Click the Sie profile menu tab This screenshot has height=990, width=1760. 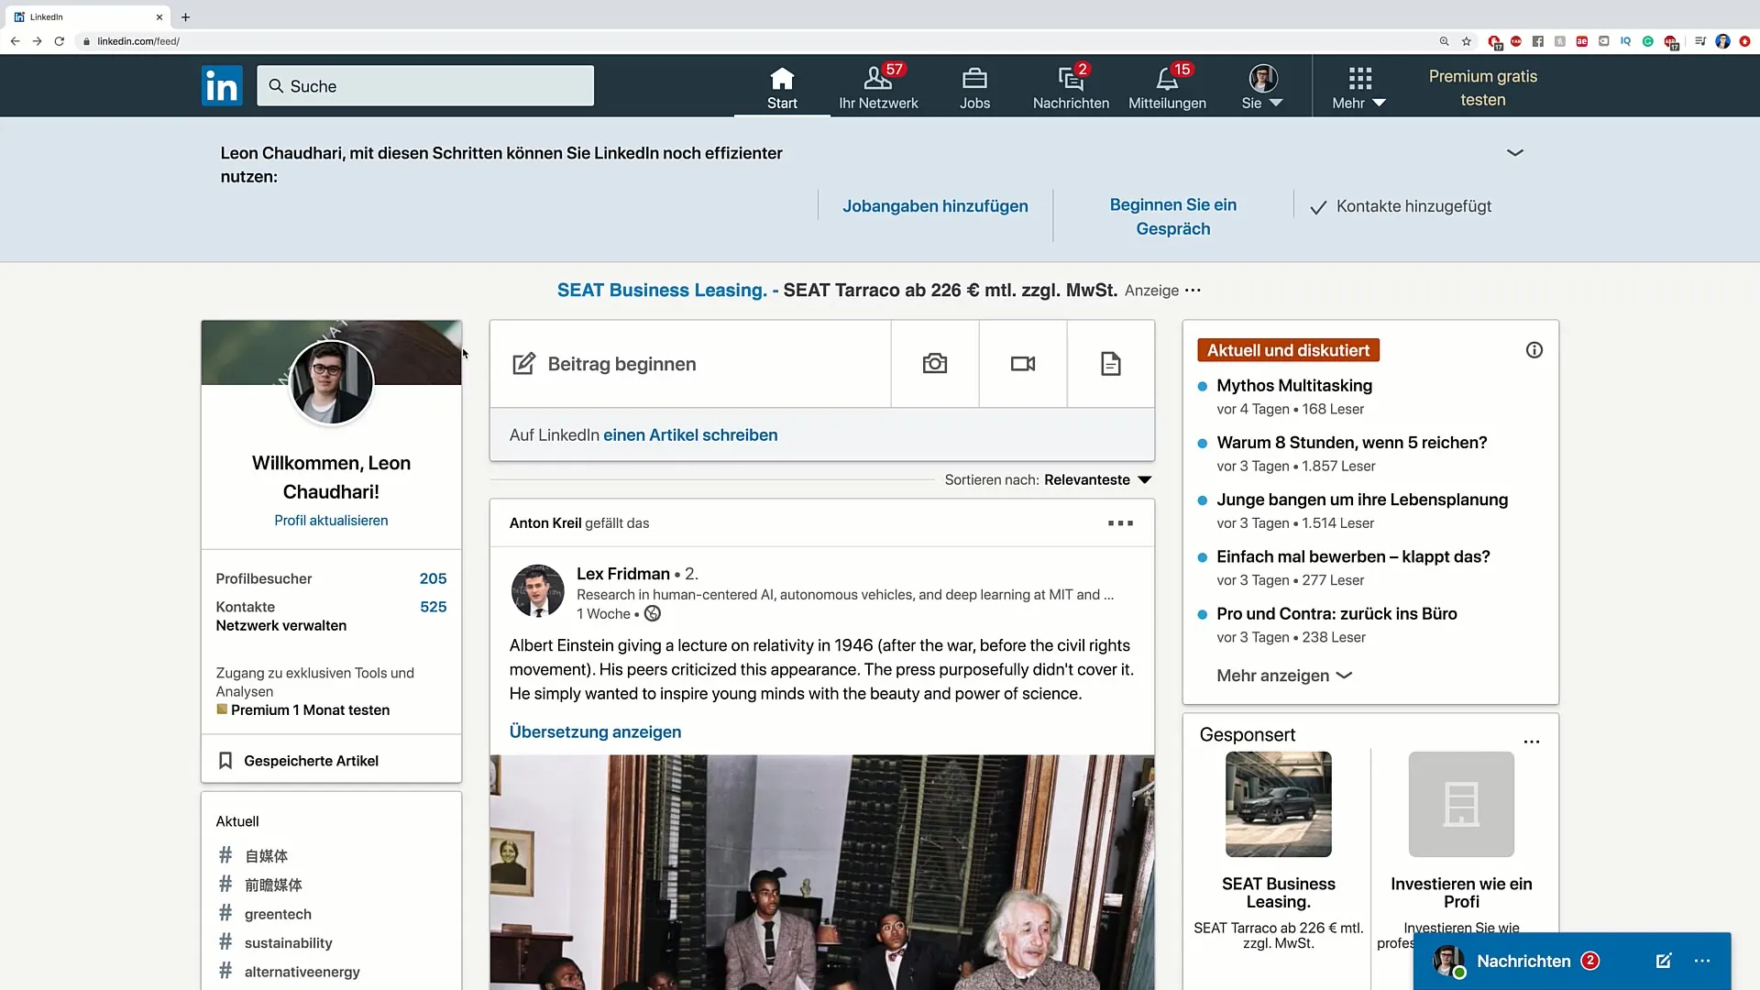click(1262, 86)
